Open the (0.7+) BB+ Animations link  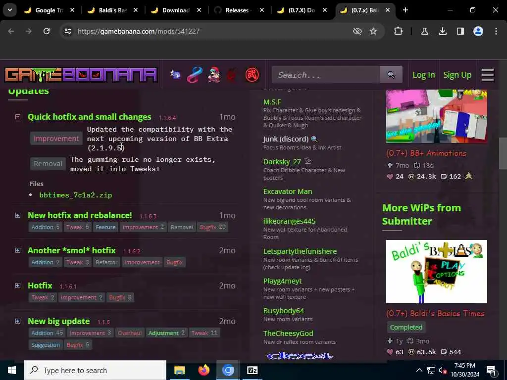point(426,153)
